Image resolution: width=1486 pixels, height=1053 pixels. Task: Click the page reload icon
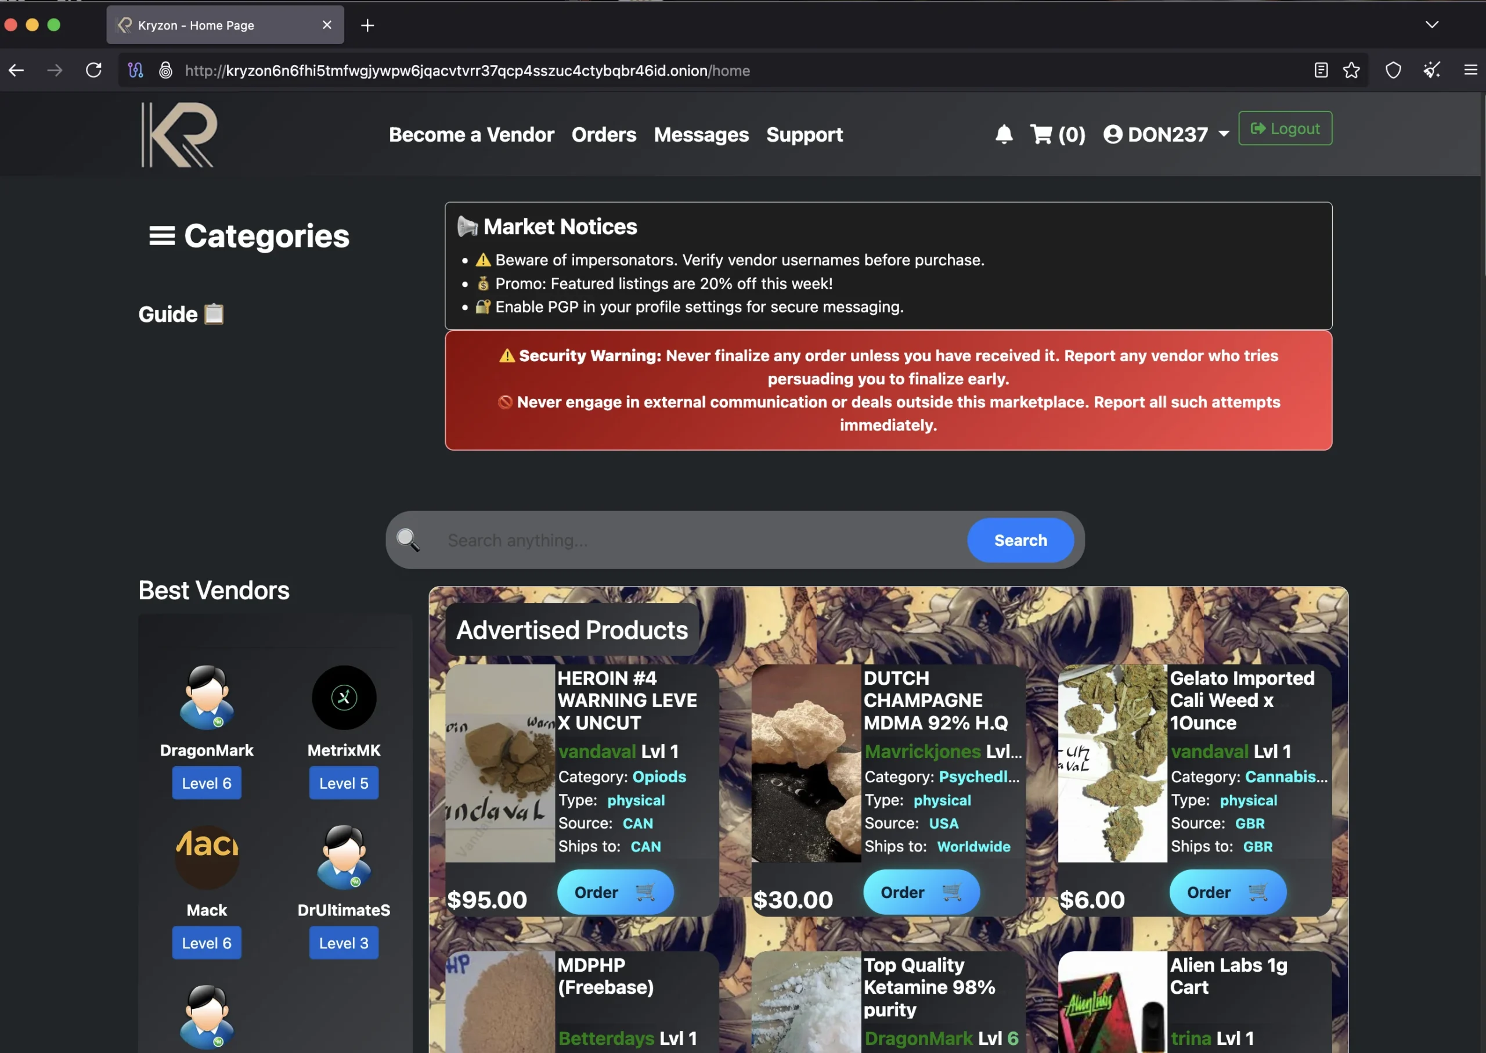click(93, 70)
